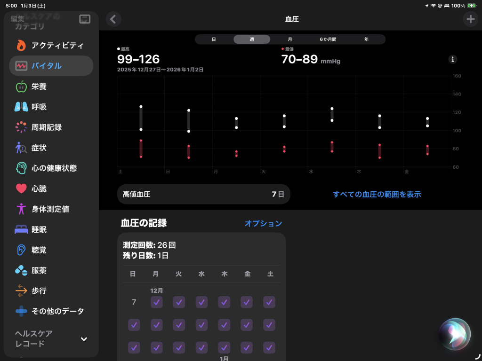Tap Saturday's systolic bar in the chart
The width and height of the screenshot is (482, 361).
click(141, 118)
